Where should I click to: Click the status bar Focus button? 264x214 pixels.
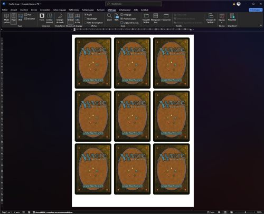(211, 212)
